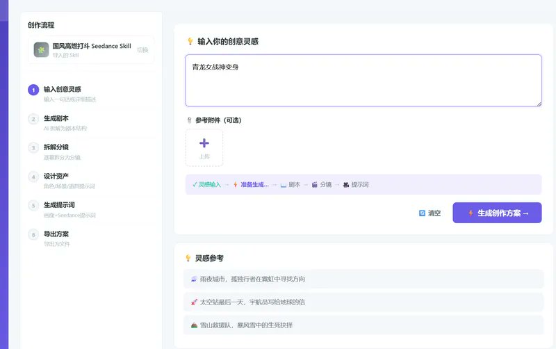This screenshot has height=349, width=556.
Task: Focus the creative inspiration text box
Action: tap(363, 81)
